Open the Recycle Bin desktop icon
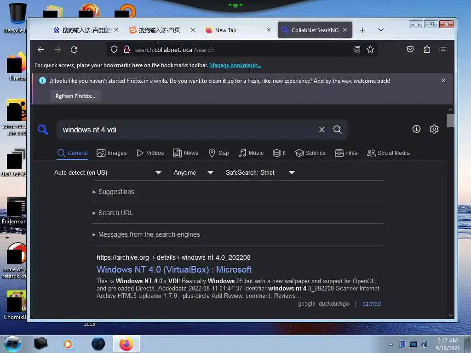Screen dimensions: 471x353 click(17, 18)
